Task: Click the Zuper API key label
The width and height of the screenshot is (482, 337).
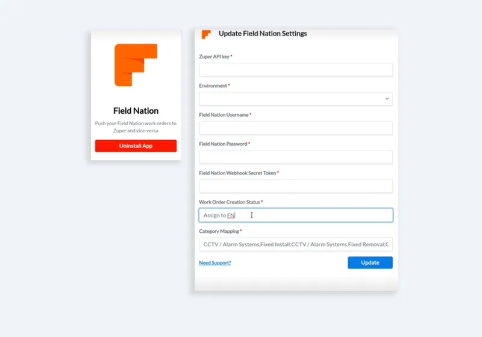Action: [214, 57]
